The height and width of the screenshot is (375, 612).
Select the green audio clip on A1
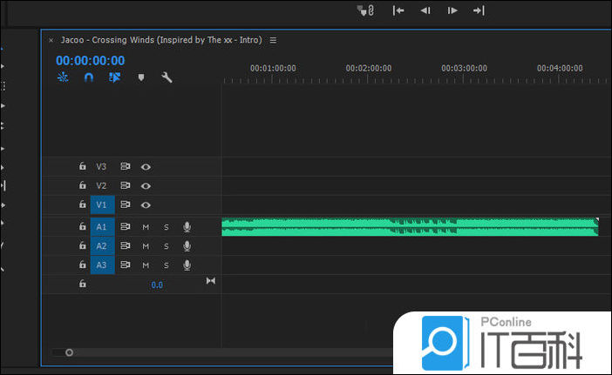[410, 227]
